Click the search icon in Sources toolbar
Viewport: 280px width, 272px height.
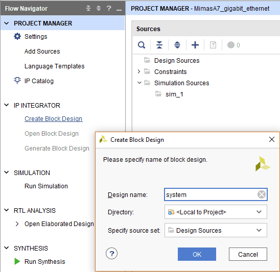[x=142, y=45]
